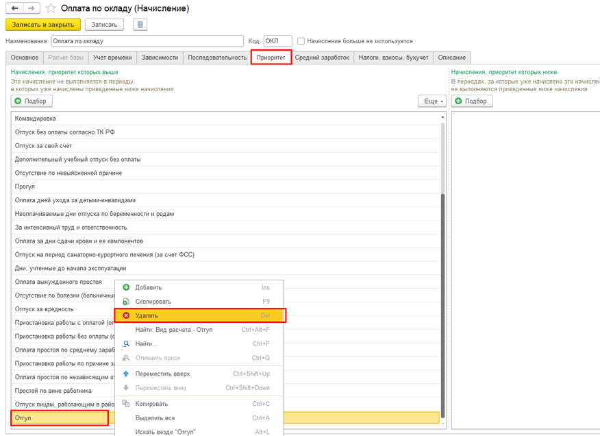Click the Записать и закрыть button
Viewport: 600px width, 436px height.
(x=43, y=25)
